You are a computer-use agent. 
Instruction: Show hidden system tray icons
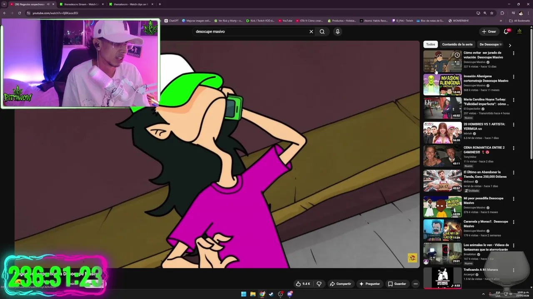(x=483, y=294)
